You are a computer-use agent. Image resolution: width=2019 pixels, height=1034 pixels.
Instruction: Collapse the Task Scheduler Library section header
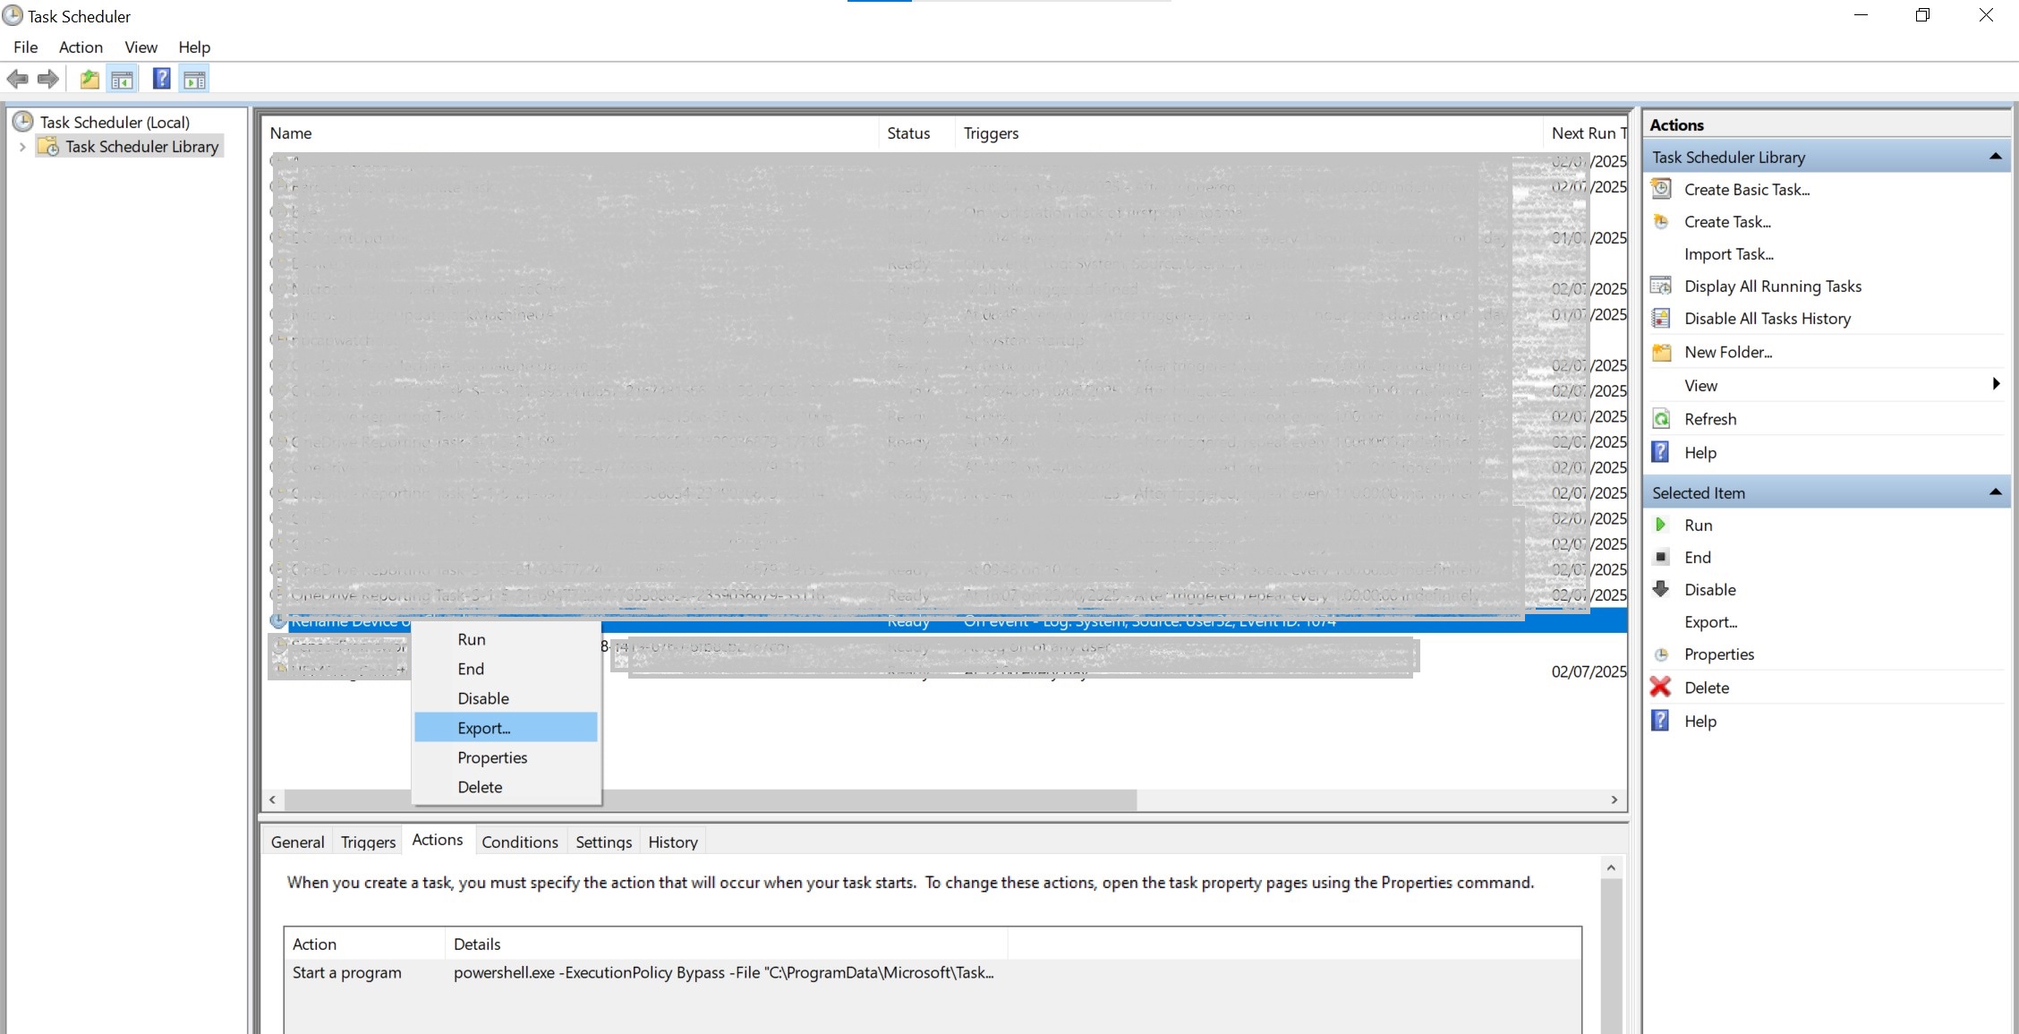(x=1996, y=156)
